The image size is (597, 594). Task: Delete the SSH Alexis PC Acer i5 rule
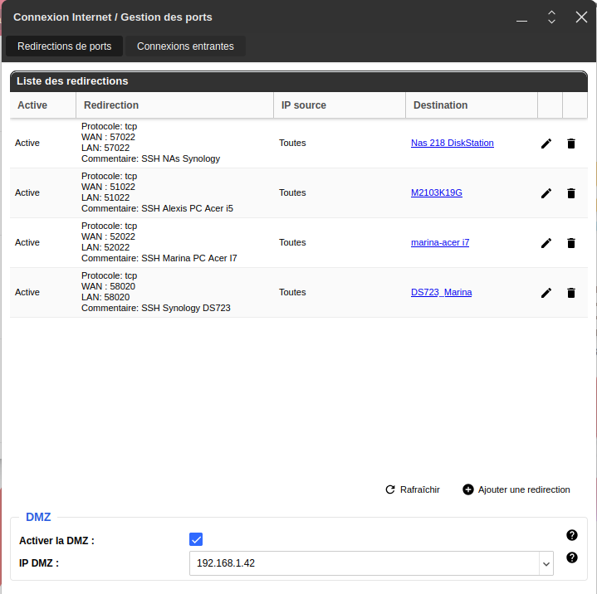[x=571, y=193]
